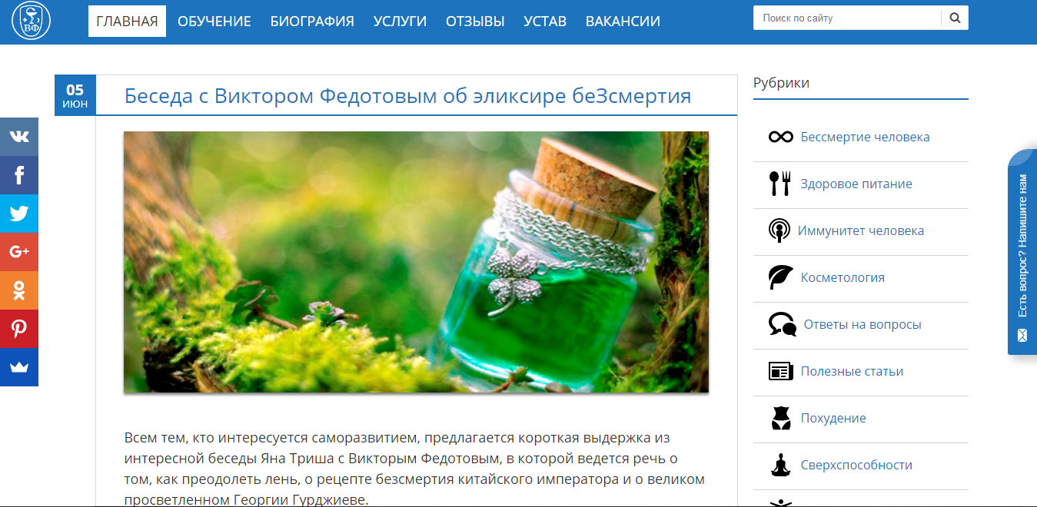
Task: Go to the БИОГРАФИЯ page
Action: click(312, 22)
